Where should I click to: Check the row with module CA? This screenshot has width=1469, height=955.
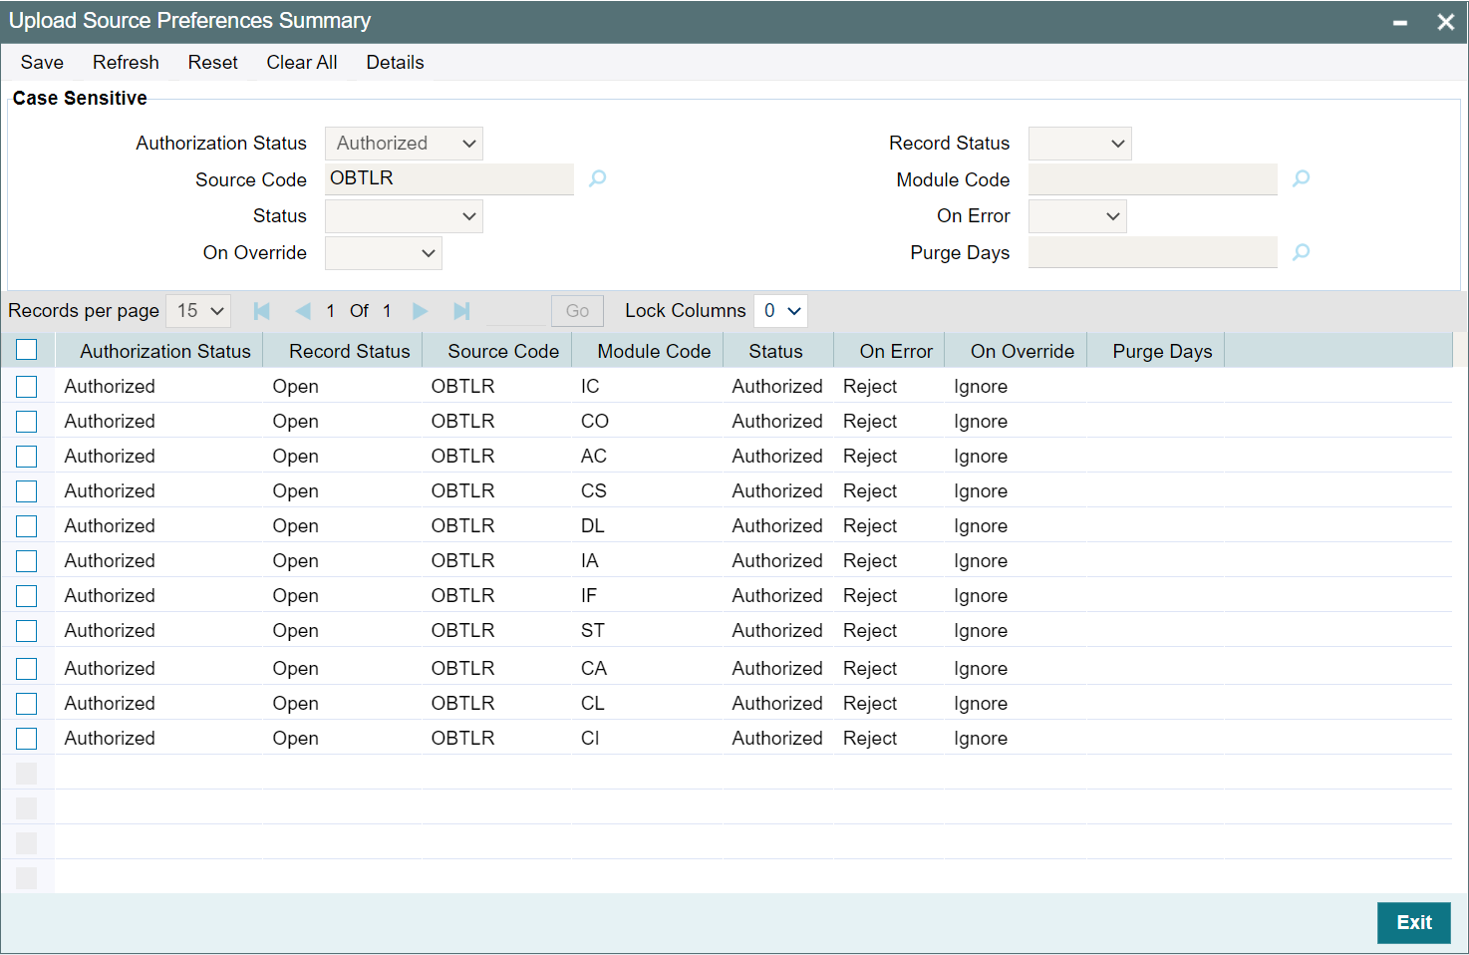coord(27,669)
